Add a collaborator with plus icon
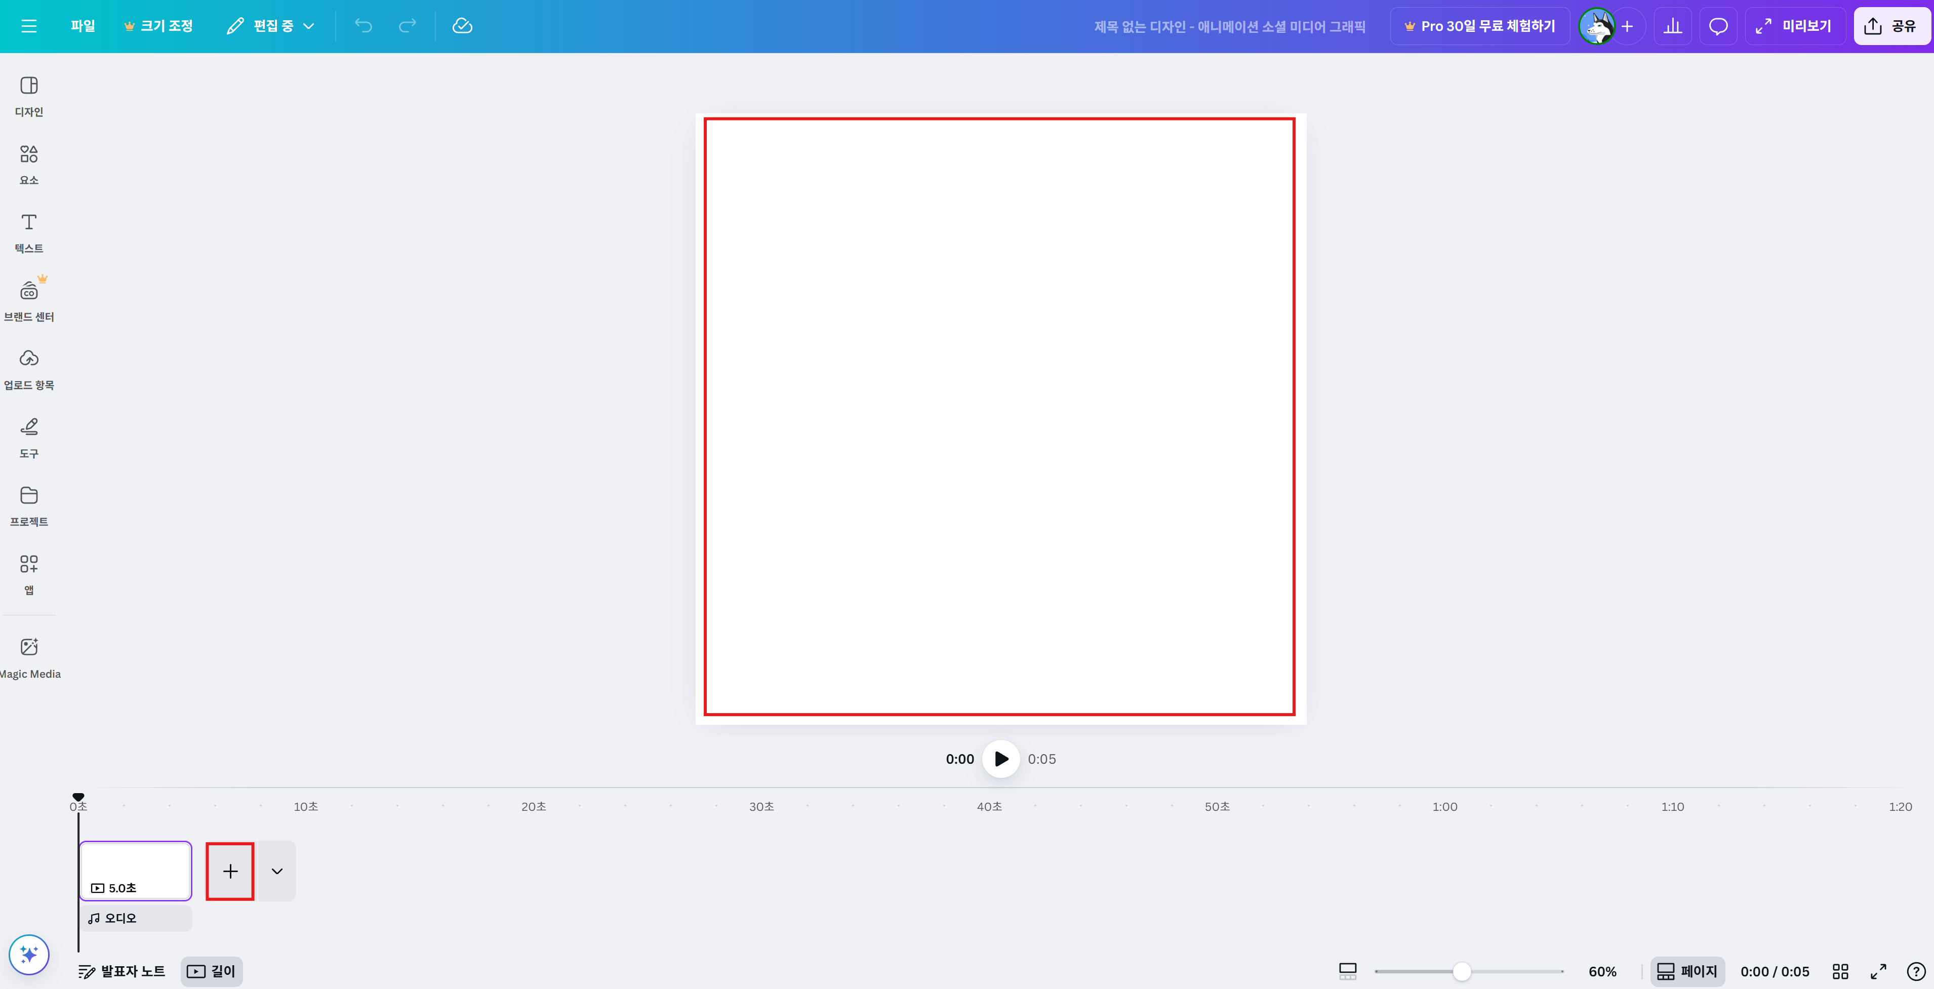 pos(1627,27)
